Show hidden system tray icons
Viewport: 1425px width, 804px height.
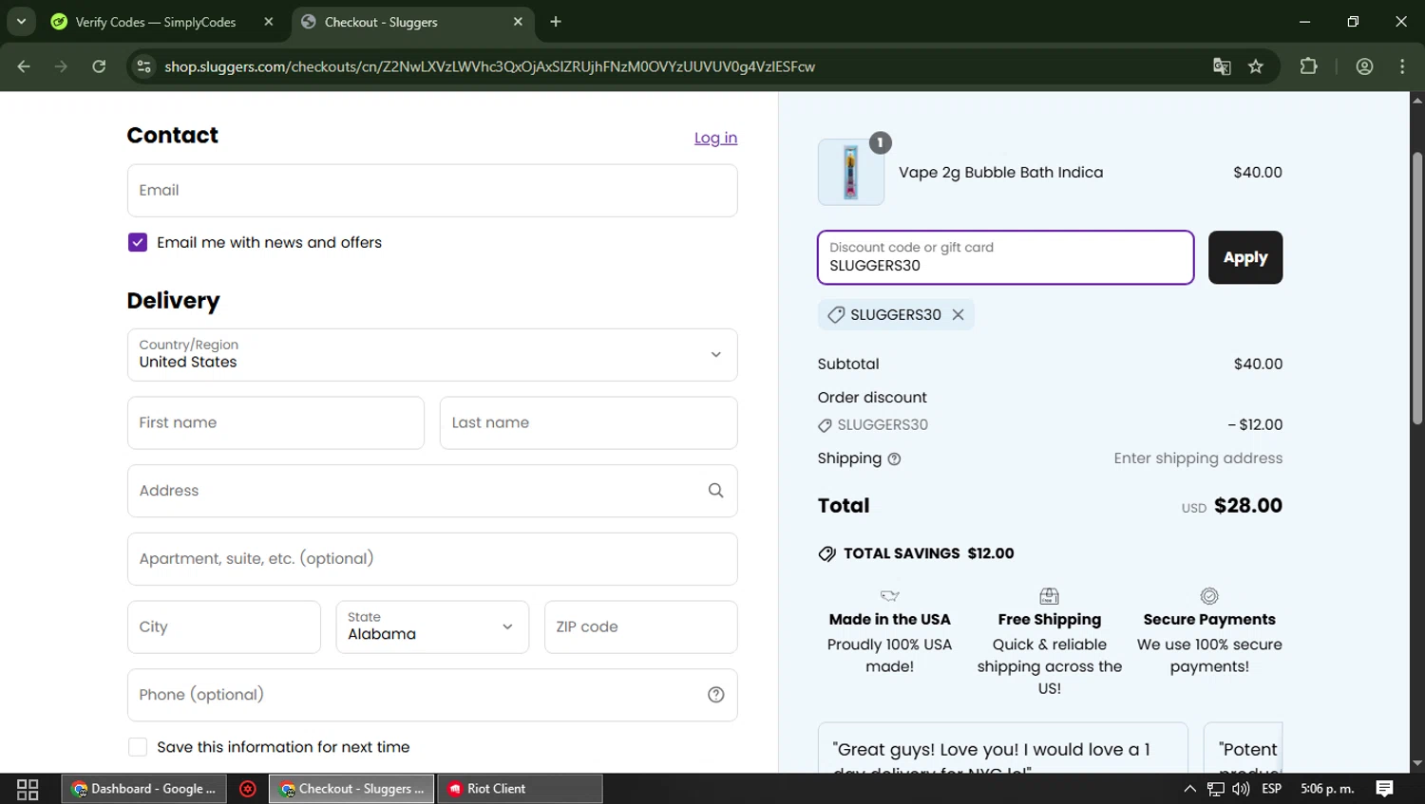click(x=1189, y=789)
